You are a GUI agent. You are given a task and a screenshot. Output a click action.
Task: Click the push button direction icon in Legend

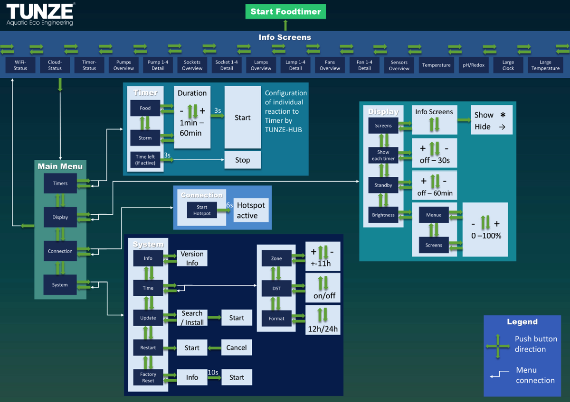[498, 346]
